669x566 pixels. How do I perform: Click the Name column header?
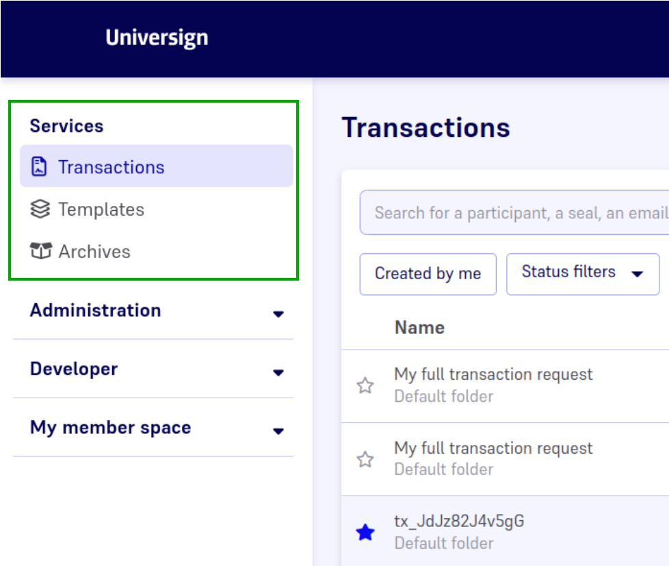(x=419, y=328)
